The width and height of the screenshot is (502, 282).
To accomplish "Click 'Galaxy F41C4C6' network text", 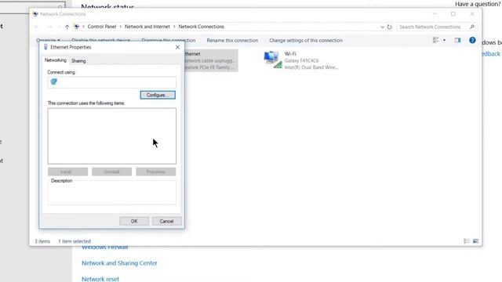I will 301,60.
